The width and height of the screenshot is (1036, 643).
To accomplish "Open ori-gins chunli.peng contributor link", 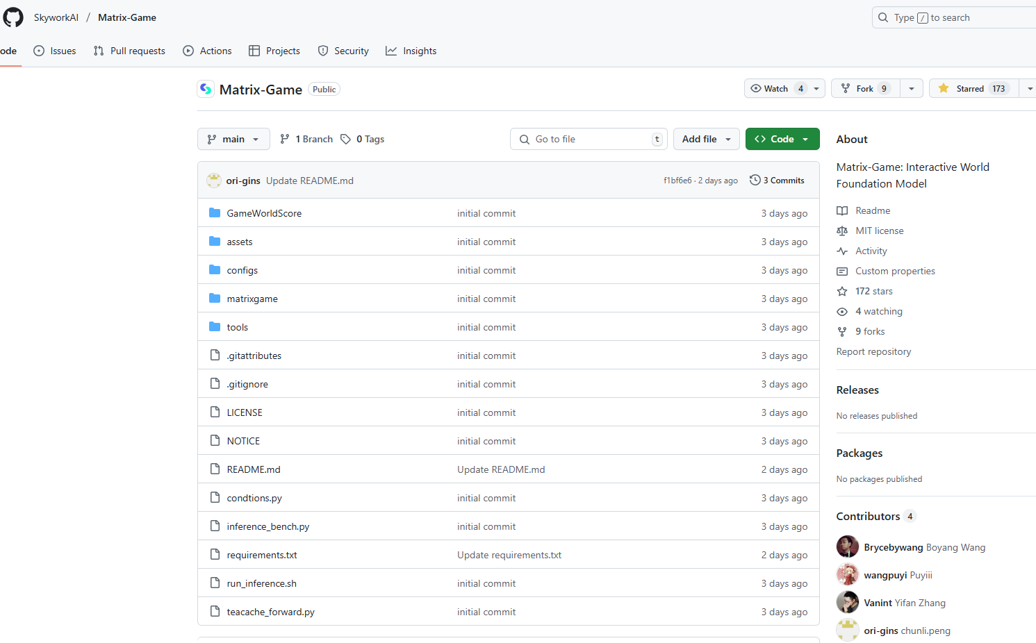I will pyautogui.click(x=907, y=631).
